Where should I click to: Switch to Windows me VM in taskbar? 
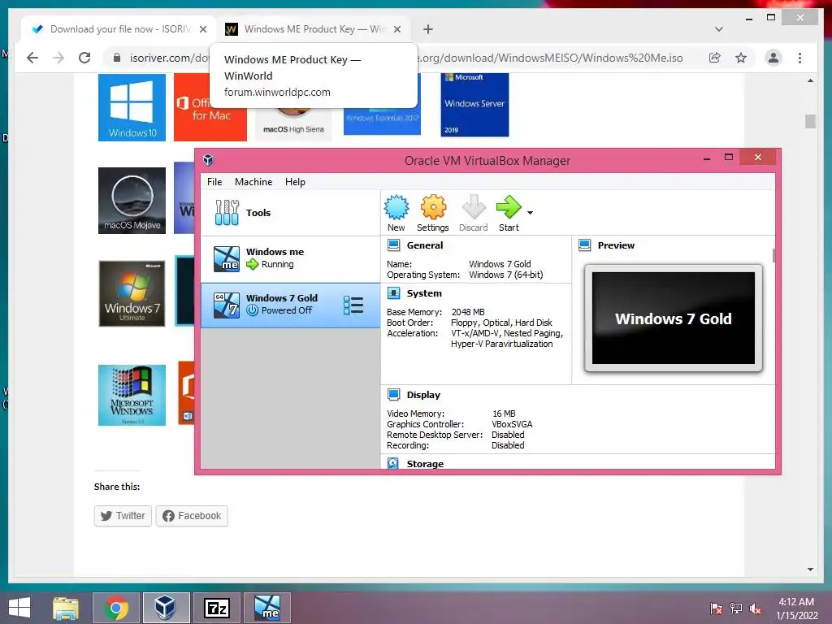(266, 608)
